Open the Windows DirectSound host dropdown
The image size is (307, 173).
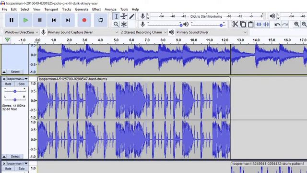(21, 32)
